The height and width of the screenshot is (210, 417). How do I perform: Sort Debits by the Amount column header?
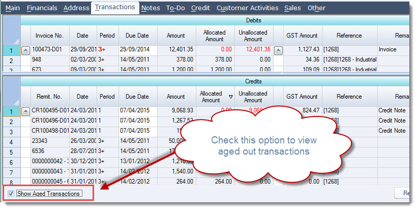[176, 36]
